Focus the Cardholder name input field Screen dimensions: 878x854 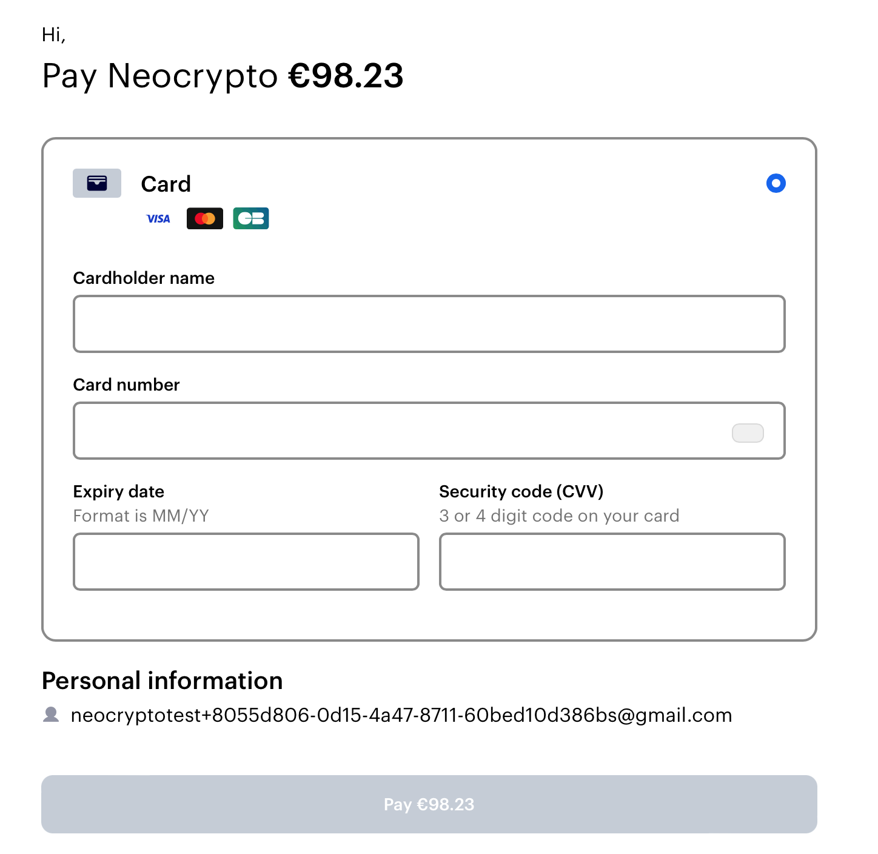click(x=429, y=324)
